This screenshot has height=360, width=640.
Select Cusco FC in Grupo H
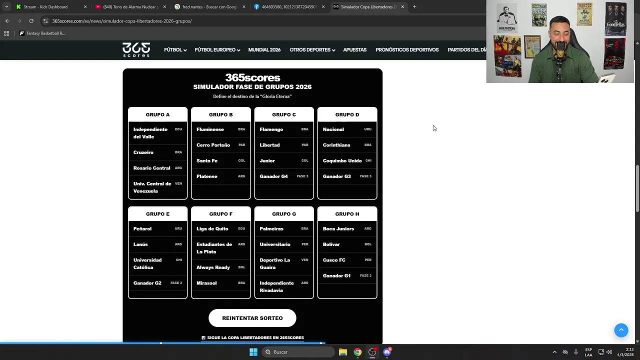click(347, 260)
